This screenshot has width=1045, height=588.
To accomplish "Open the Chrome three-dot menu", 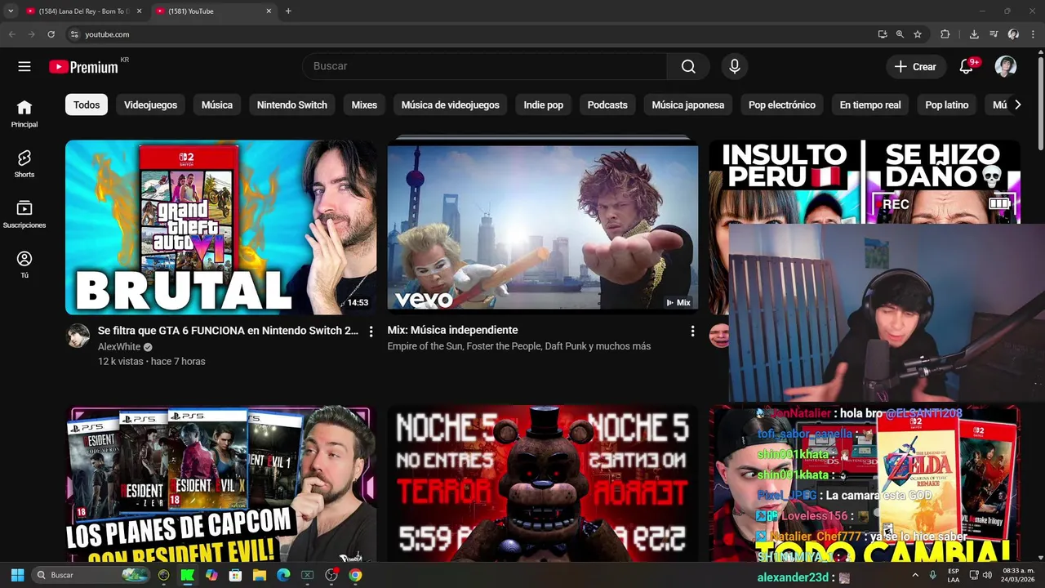I will click(x=1032, y=34).
